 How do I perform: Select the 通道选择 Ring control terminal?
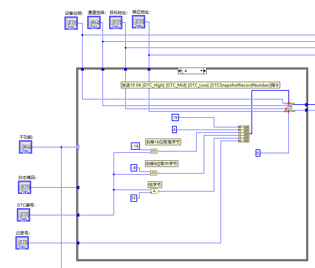(x=94, y=22)
